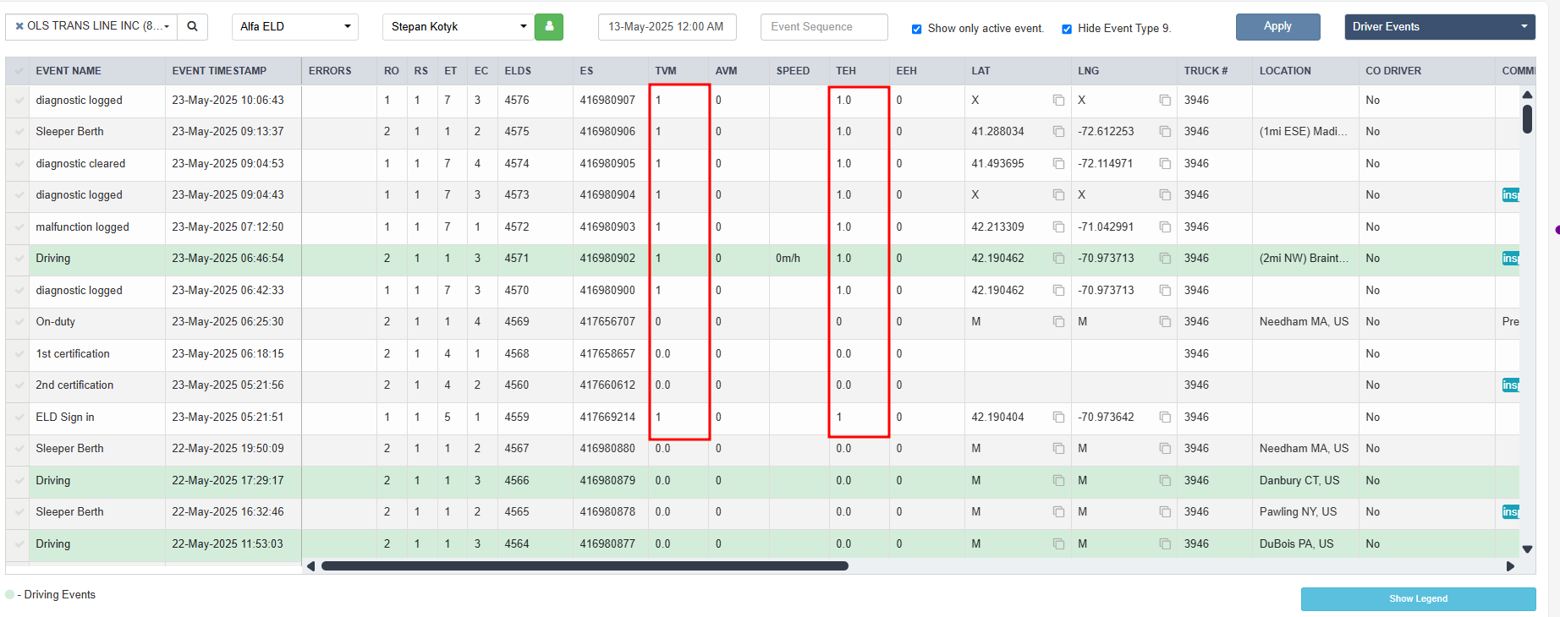Open blue ins badge on 2nd certification row

[x=1511, y=385]
